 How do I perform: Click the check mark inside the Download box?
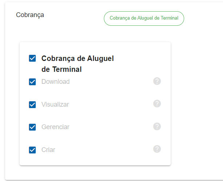[x=32, y=82]
